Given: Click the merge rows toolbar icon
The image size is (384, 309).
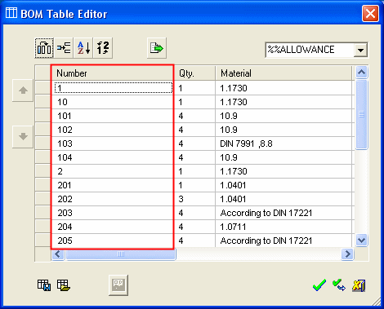Looking at the screenshot, I should point(64,48).
